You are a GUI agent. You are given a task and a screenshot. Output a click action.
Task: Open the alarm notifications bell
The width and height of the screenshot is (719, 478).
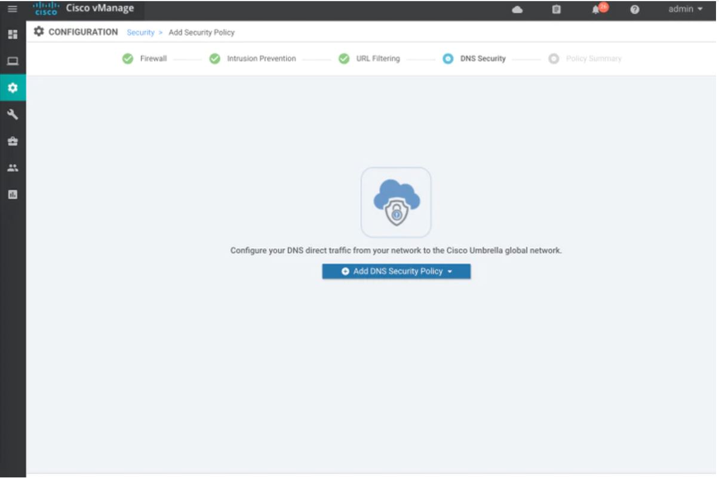598,9
